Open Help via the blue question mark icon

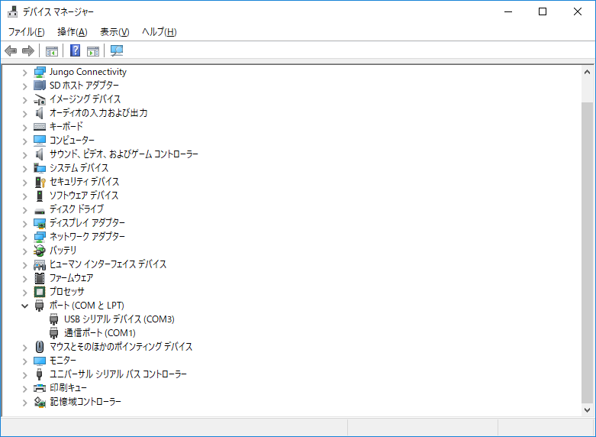(76, 50)
